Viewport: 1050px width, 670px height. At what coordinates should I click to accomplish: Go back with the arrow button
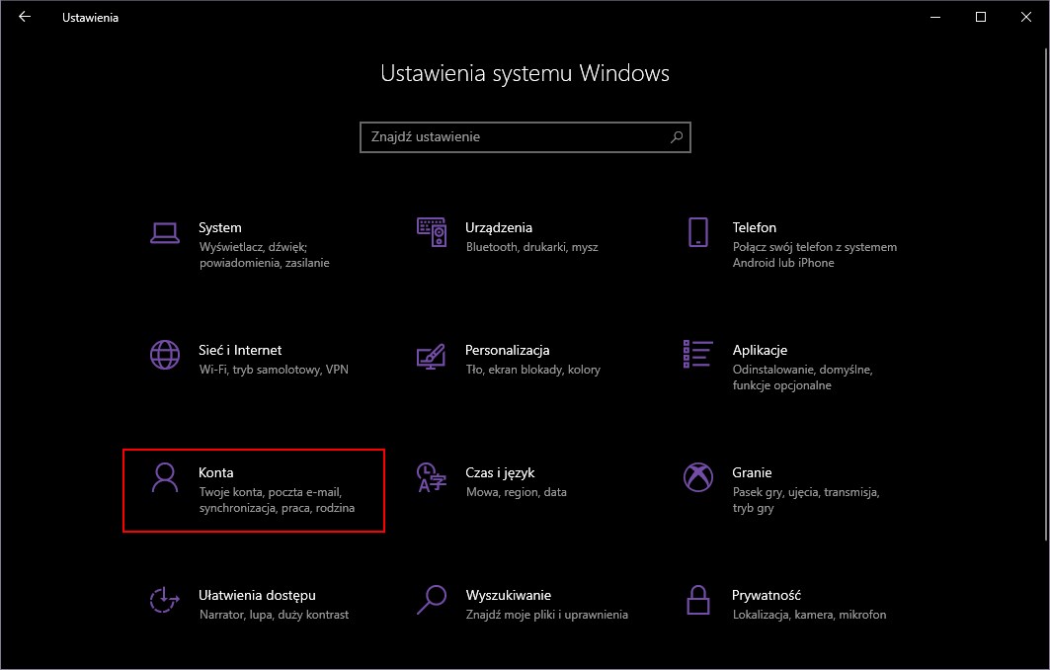click(x=25, y=17)
